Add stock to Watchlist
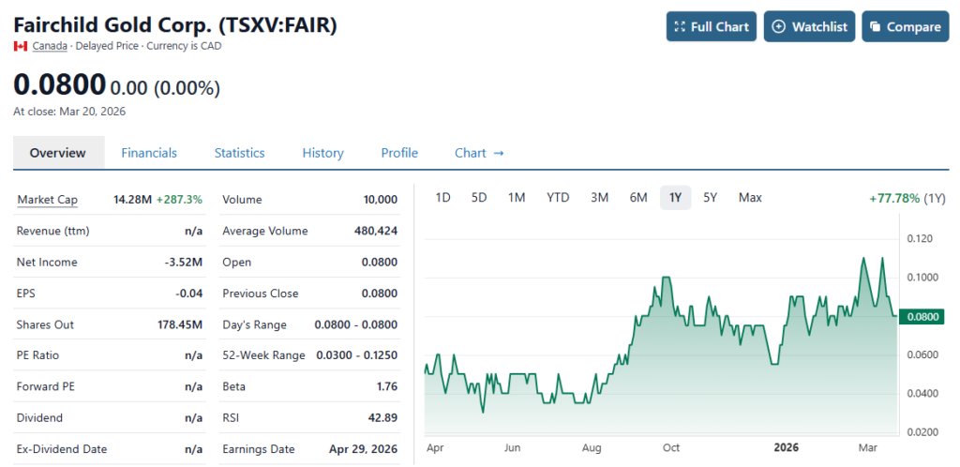The image size is (960, 467). pos(809,26)
